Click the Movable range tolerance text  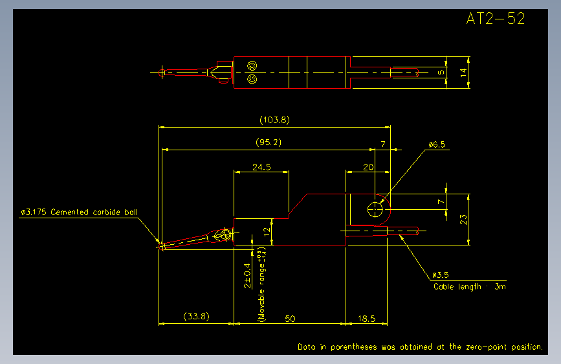(x=261, y=284)
